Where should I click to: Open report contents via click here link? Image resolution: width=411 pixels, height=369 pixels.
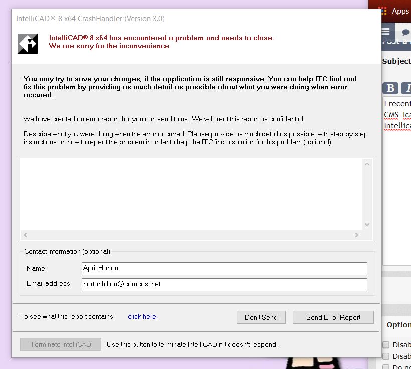pyautogui.click(x=142, y=316)
